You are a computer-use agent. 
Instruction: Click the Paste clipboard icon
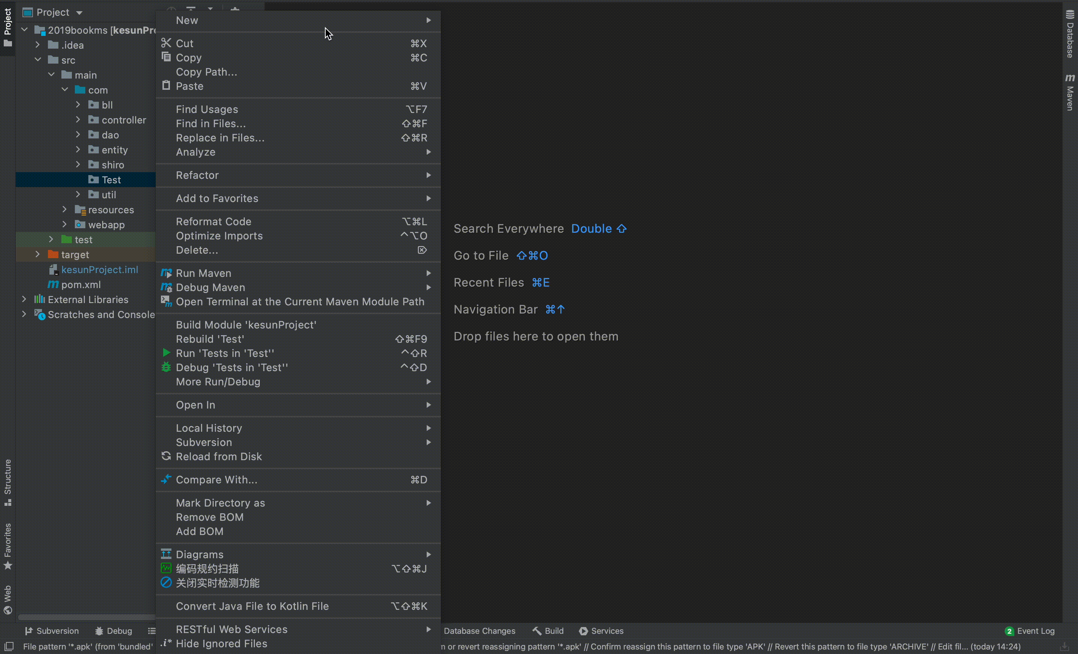click(166, 85)
